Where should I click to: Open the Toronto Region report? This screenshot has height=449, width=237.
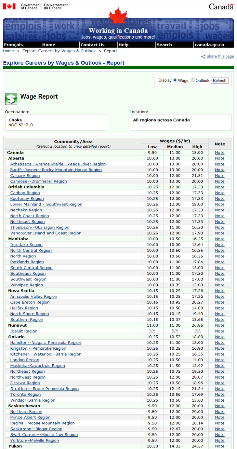coord(25,395)
